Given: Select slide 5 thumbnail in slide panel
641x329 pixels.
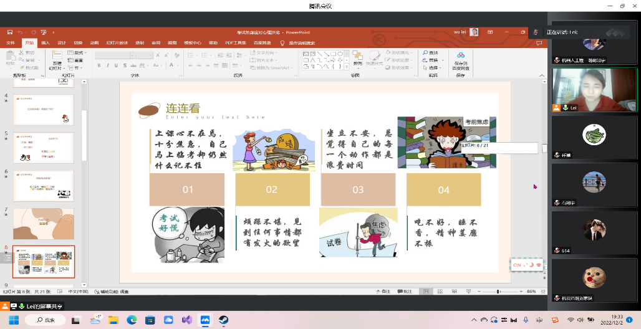Looking at the screenshot, I should pos(44,148).
